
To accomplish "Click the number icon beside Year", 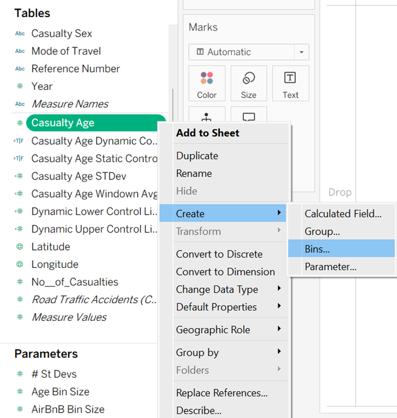I will pyautogui.click(x=20, y=86).
